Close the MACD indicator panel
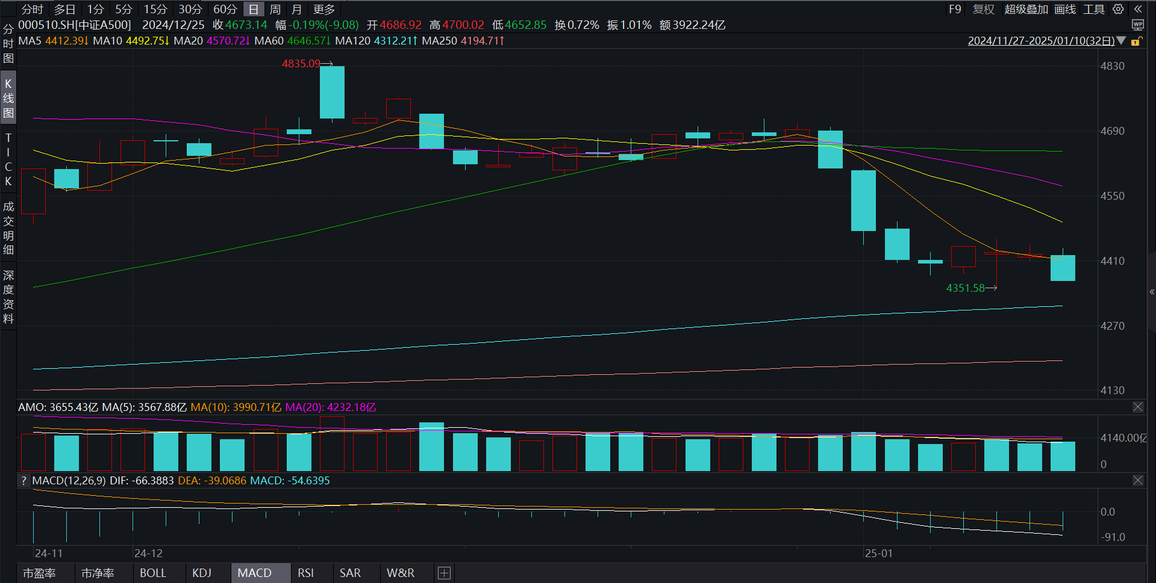Screen dimensions: 1156x583 (1138, 480)
